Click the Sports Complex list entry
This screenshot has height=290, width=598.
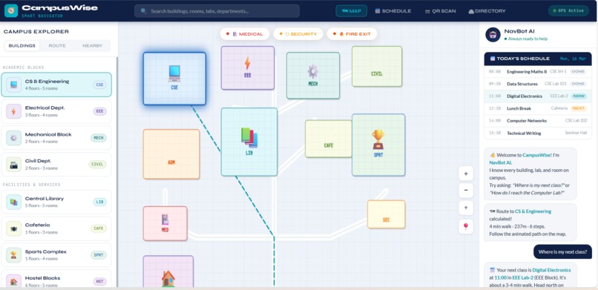coord(56,255)
